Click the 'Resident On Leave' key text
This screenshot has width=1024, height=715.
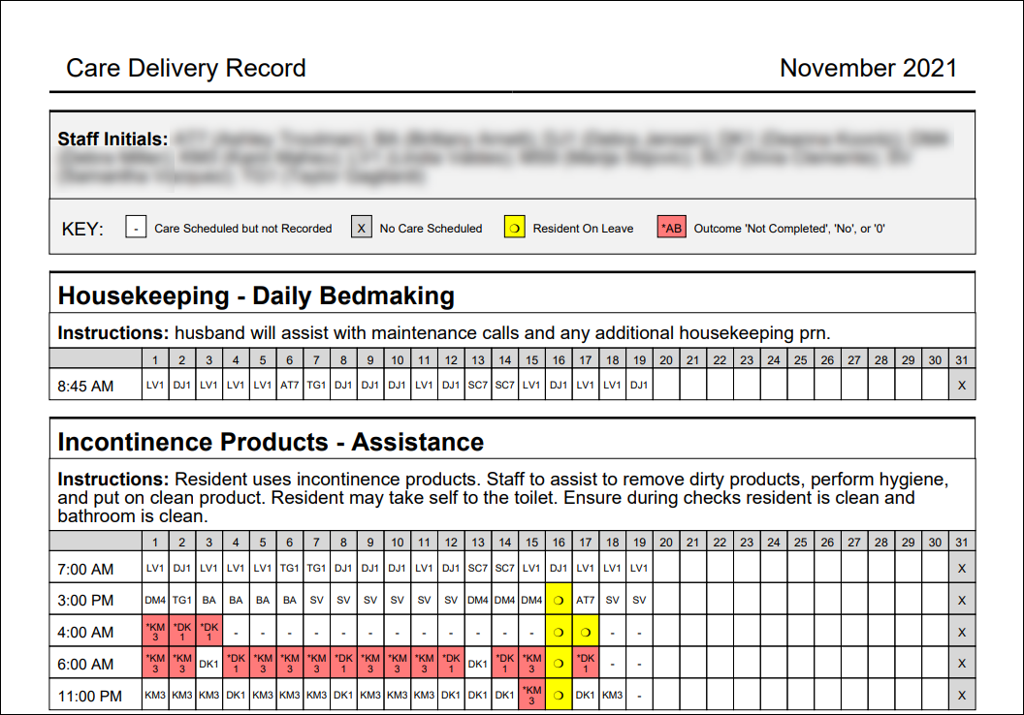click(583, 229)
